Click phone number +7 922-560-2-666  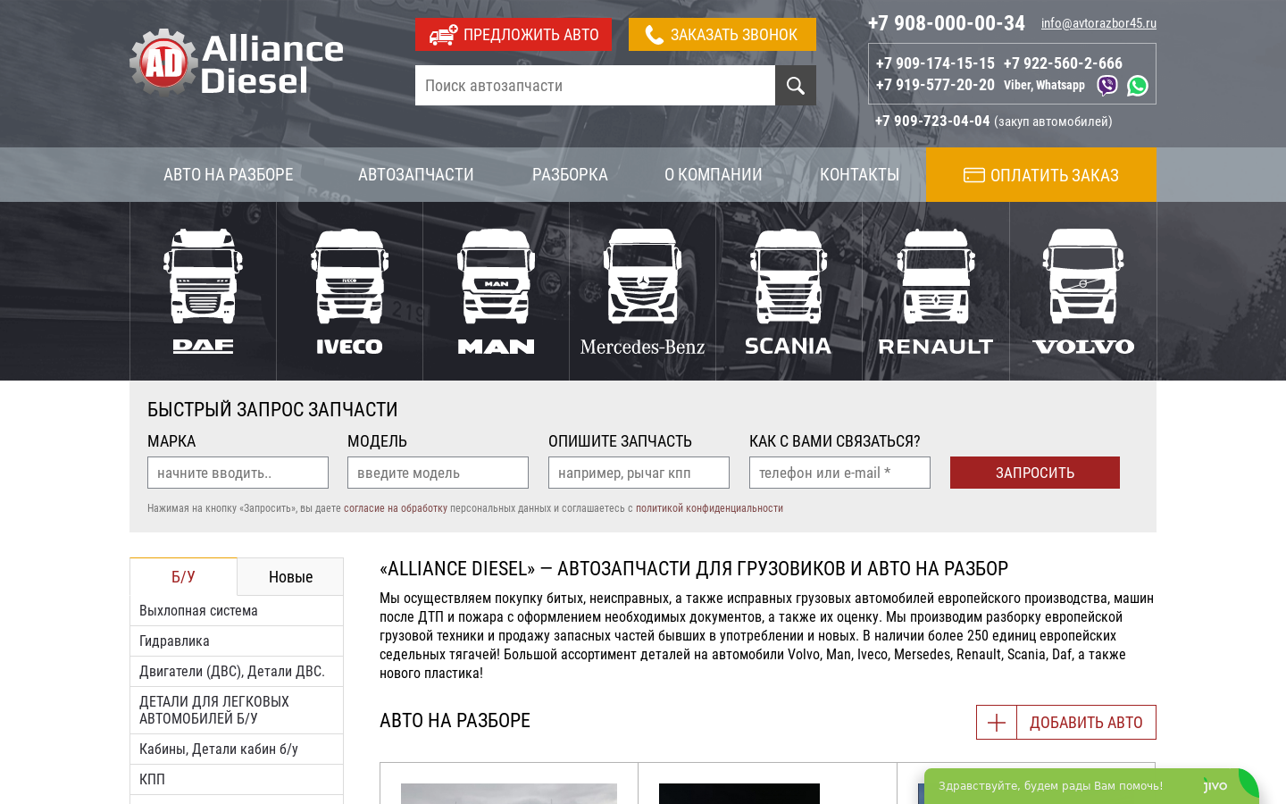point(1063,63)
